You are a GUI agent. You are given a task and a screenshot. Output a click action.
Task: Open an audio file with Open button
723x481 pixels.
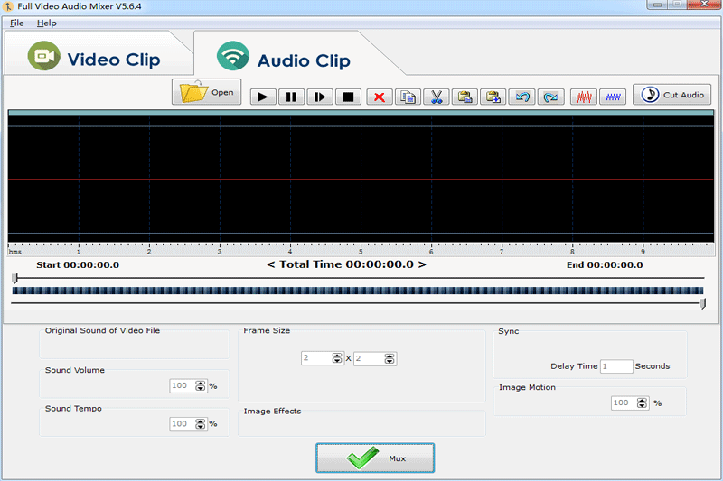point(207,92)
